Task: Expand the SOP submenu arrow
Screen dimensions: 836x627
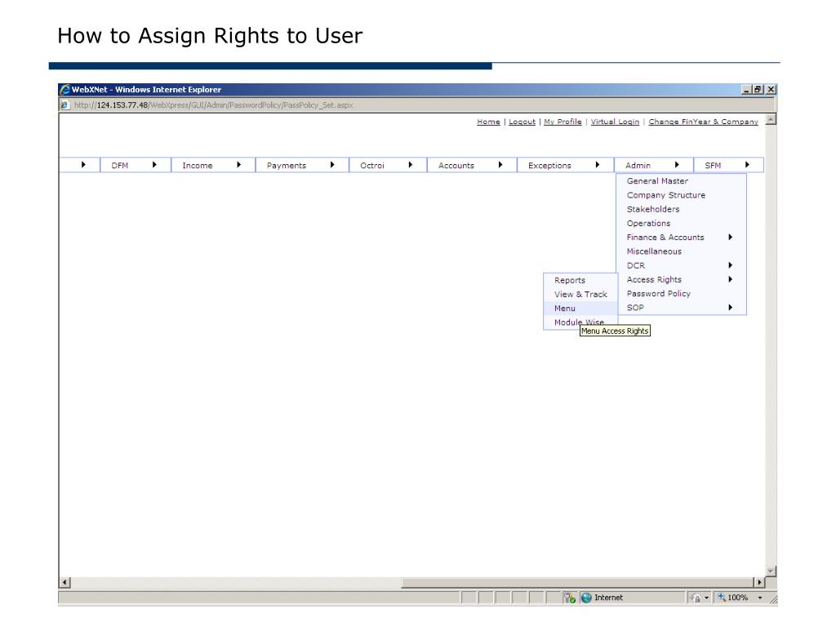Action: pyautogui.click(x=730, y=308)
